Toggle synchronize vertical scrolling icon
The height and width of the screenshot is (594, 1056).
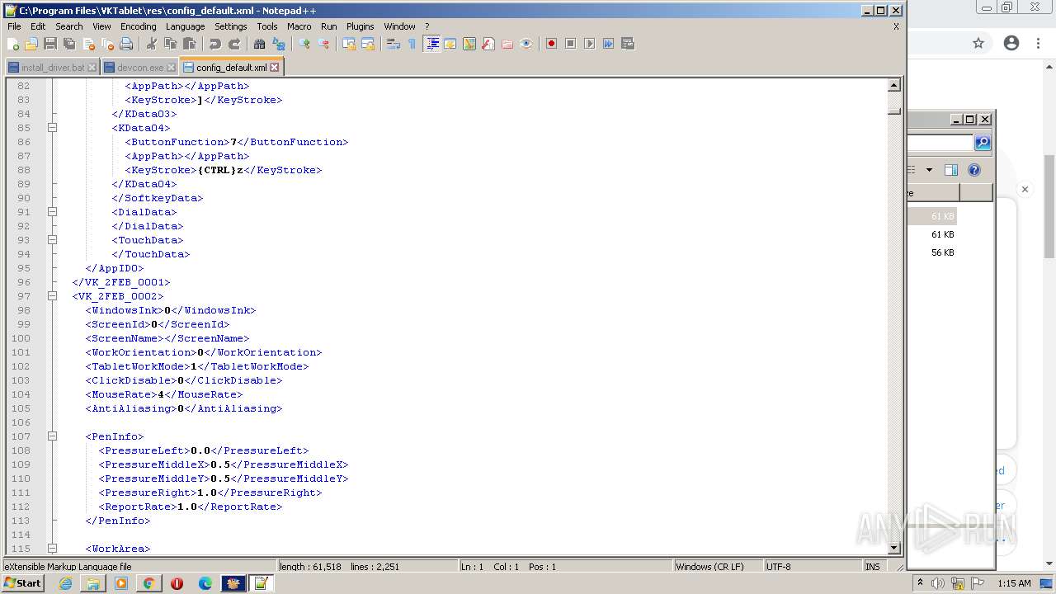pyautogui.click(x=348, y=44)
